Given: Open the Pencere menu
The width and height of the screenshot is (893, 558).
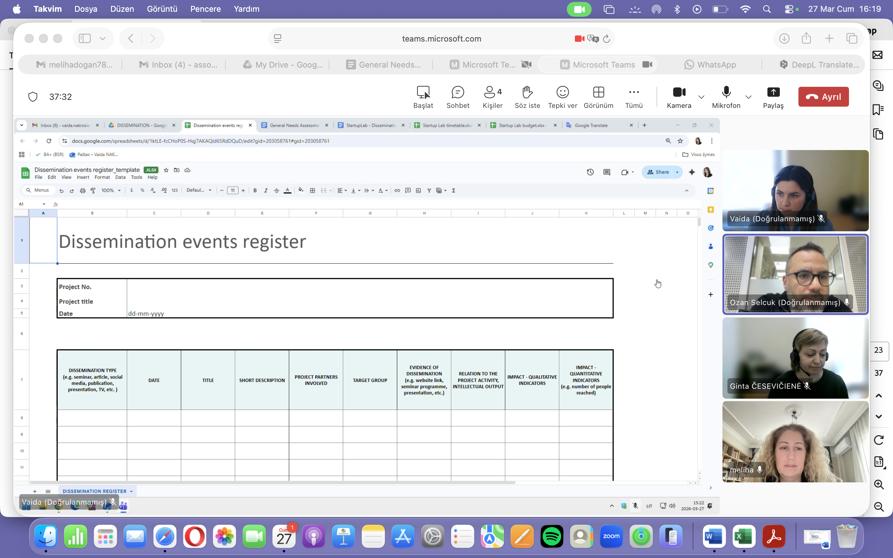Looking at the screenshot, I should [206, 9].
